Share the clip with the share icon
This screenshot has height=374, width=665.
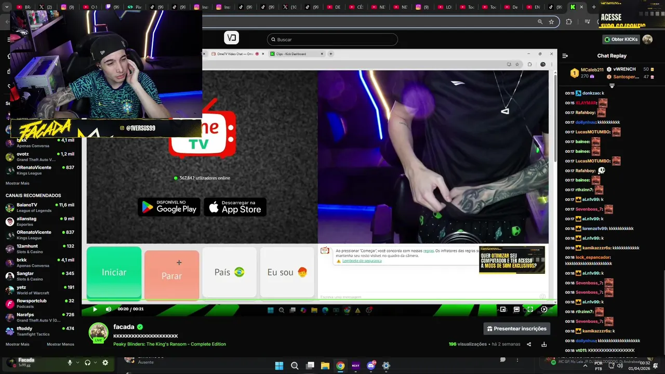pos(529,344)
